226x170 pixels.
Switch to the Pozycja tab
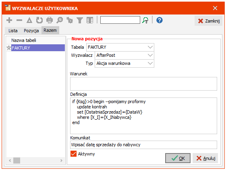[31, 31]
